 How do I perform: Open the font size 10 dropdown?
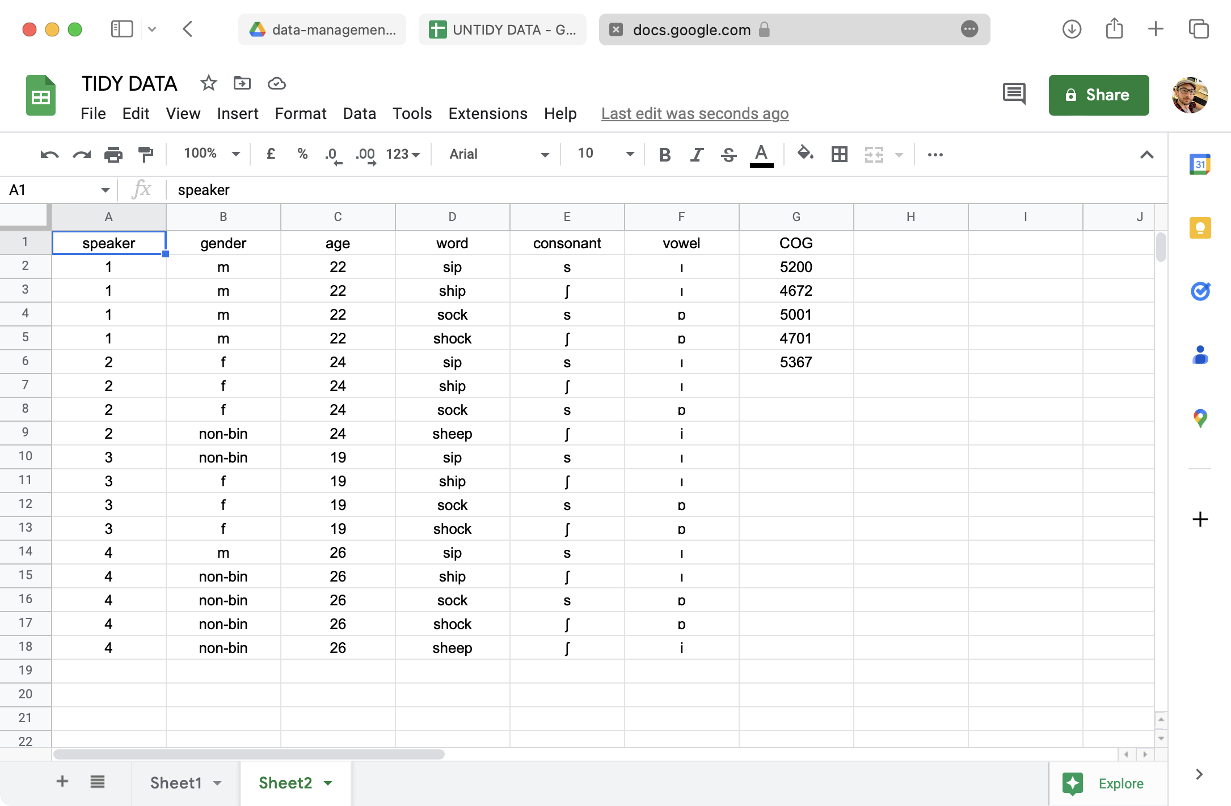click(605, 154)
